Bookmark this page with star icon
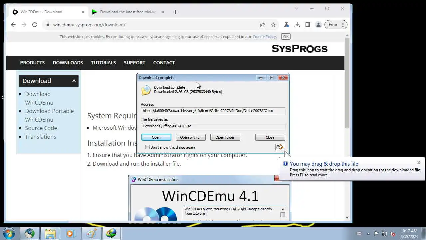This screenshot has height=240, width=426. (x=273, y=25)
